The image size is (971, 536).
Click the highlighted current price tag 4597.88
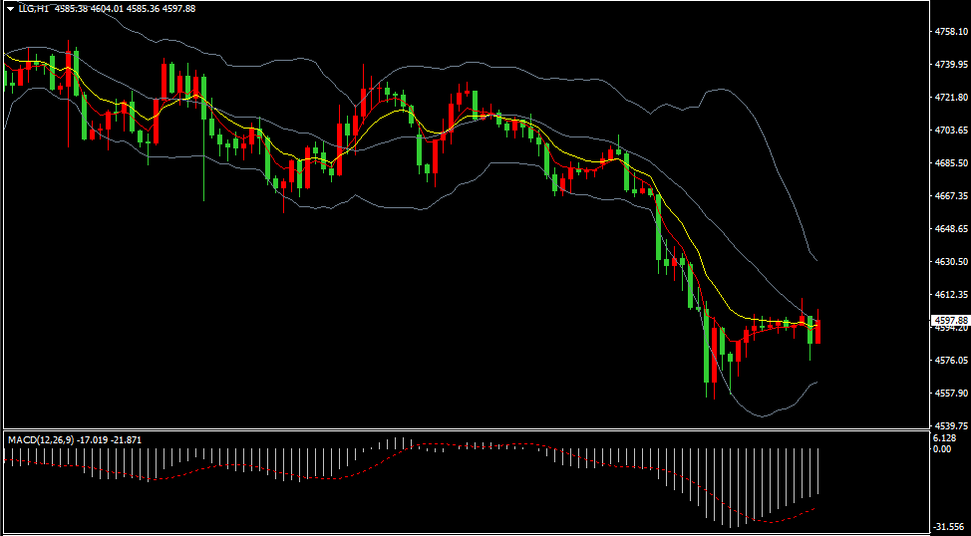951,320
